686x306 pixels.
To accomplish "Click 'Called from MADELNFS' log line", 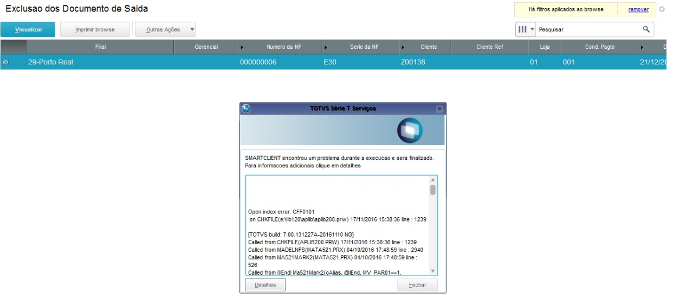I will point(335,249).
